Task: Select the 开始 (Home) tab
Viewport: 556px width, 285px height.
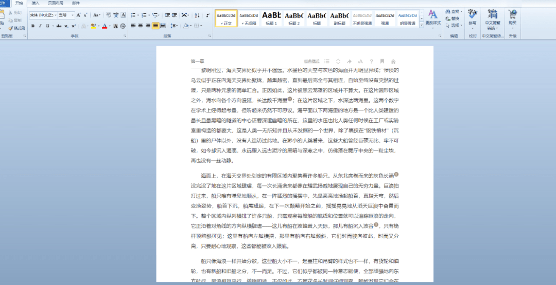Action: coord(19,3)
